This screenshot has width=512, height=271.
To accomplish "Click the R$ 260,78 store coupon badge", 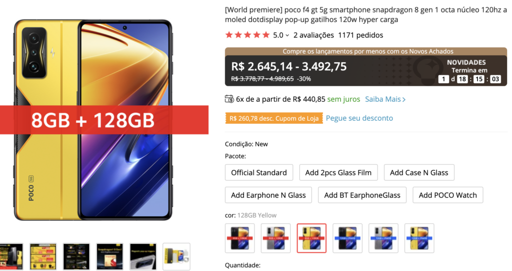I will click(274, 118).
